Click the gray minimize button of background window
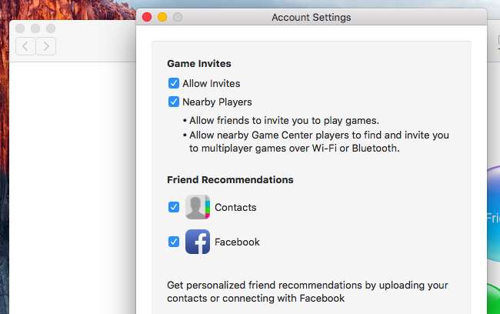Image resolution: width=500 pixels, height=314 pixels. point(35,28)
